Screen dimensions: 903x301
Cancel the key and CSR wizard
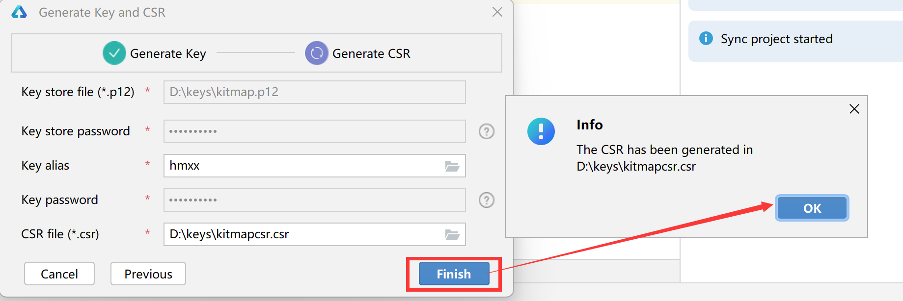click(59, 274)
